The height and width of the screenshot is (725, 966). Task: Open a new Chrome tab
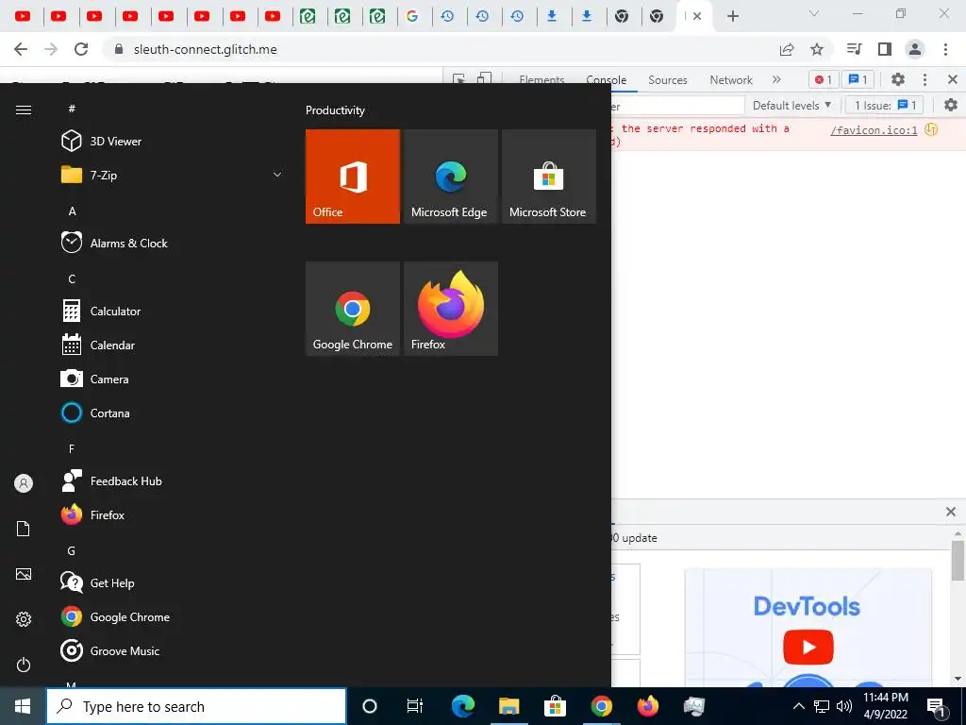732,17
